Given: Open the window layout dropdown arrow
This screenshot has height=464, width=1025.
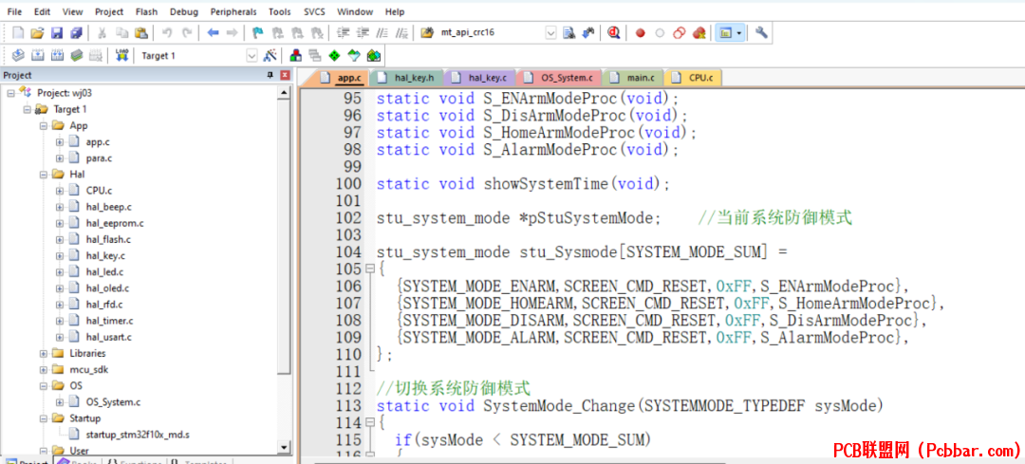Looking at the screenshot, I should pyautogui.click(x=739, y=32).
